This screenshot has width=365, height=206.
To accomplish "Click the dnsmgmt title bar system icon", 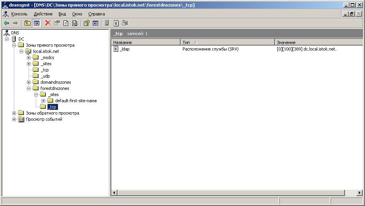I will (x=5, y=5).
